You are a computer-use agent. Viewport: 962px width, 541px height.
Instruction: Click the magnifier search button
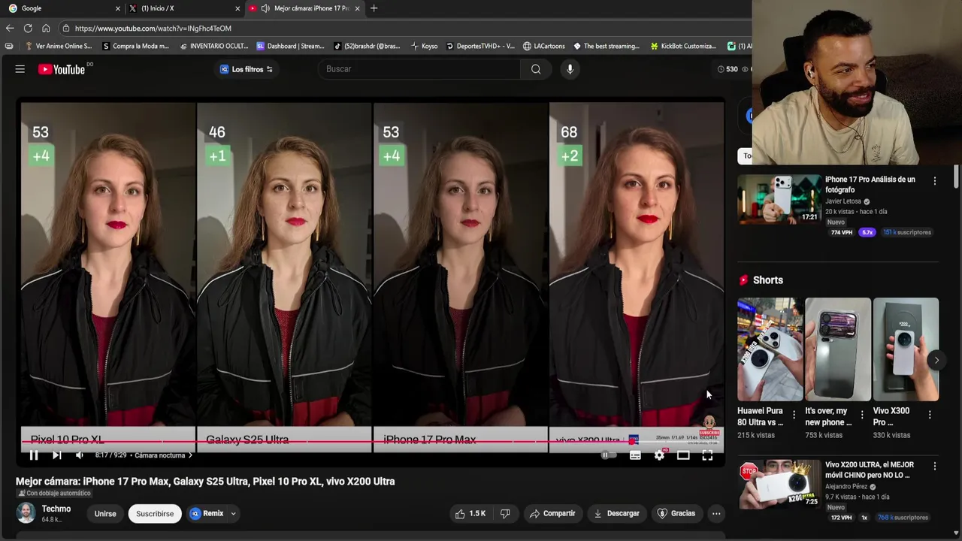click(536, 69)
